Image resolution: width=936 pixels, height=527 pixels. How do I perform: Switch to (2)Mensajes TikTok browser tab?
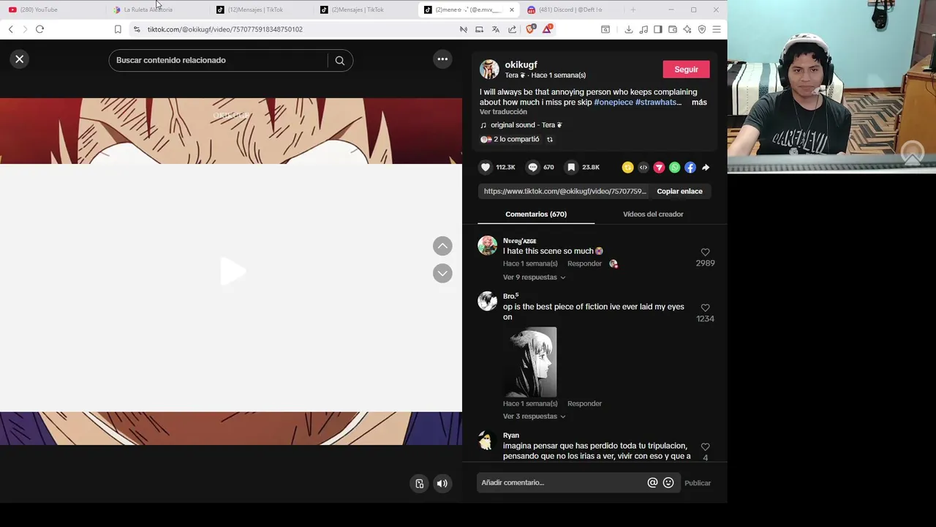click(366, 10)
